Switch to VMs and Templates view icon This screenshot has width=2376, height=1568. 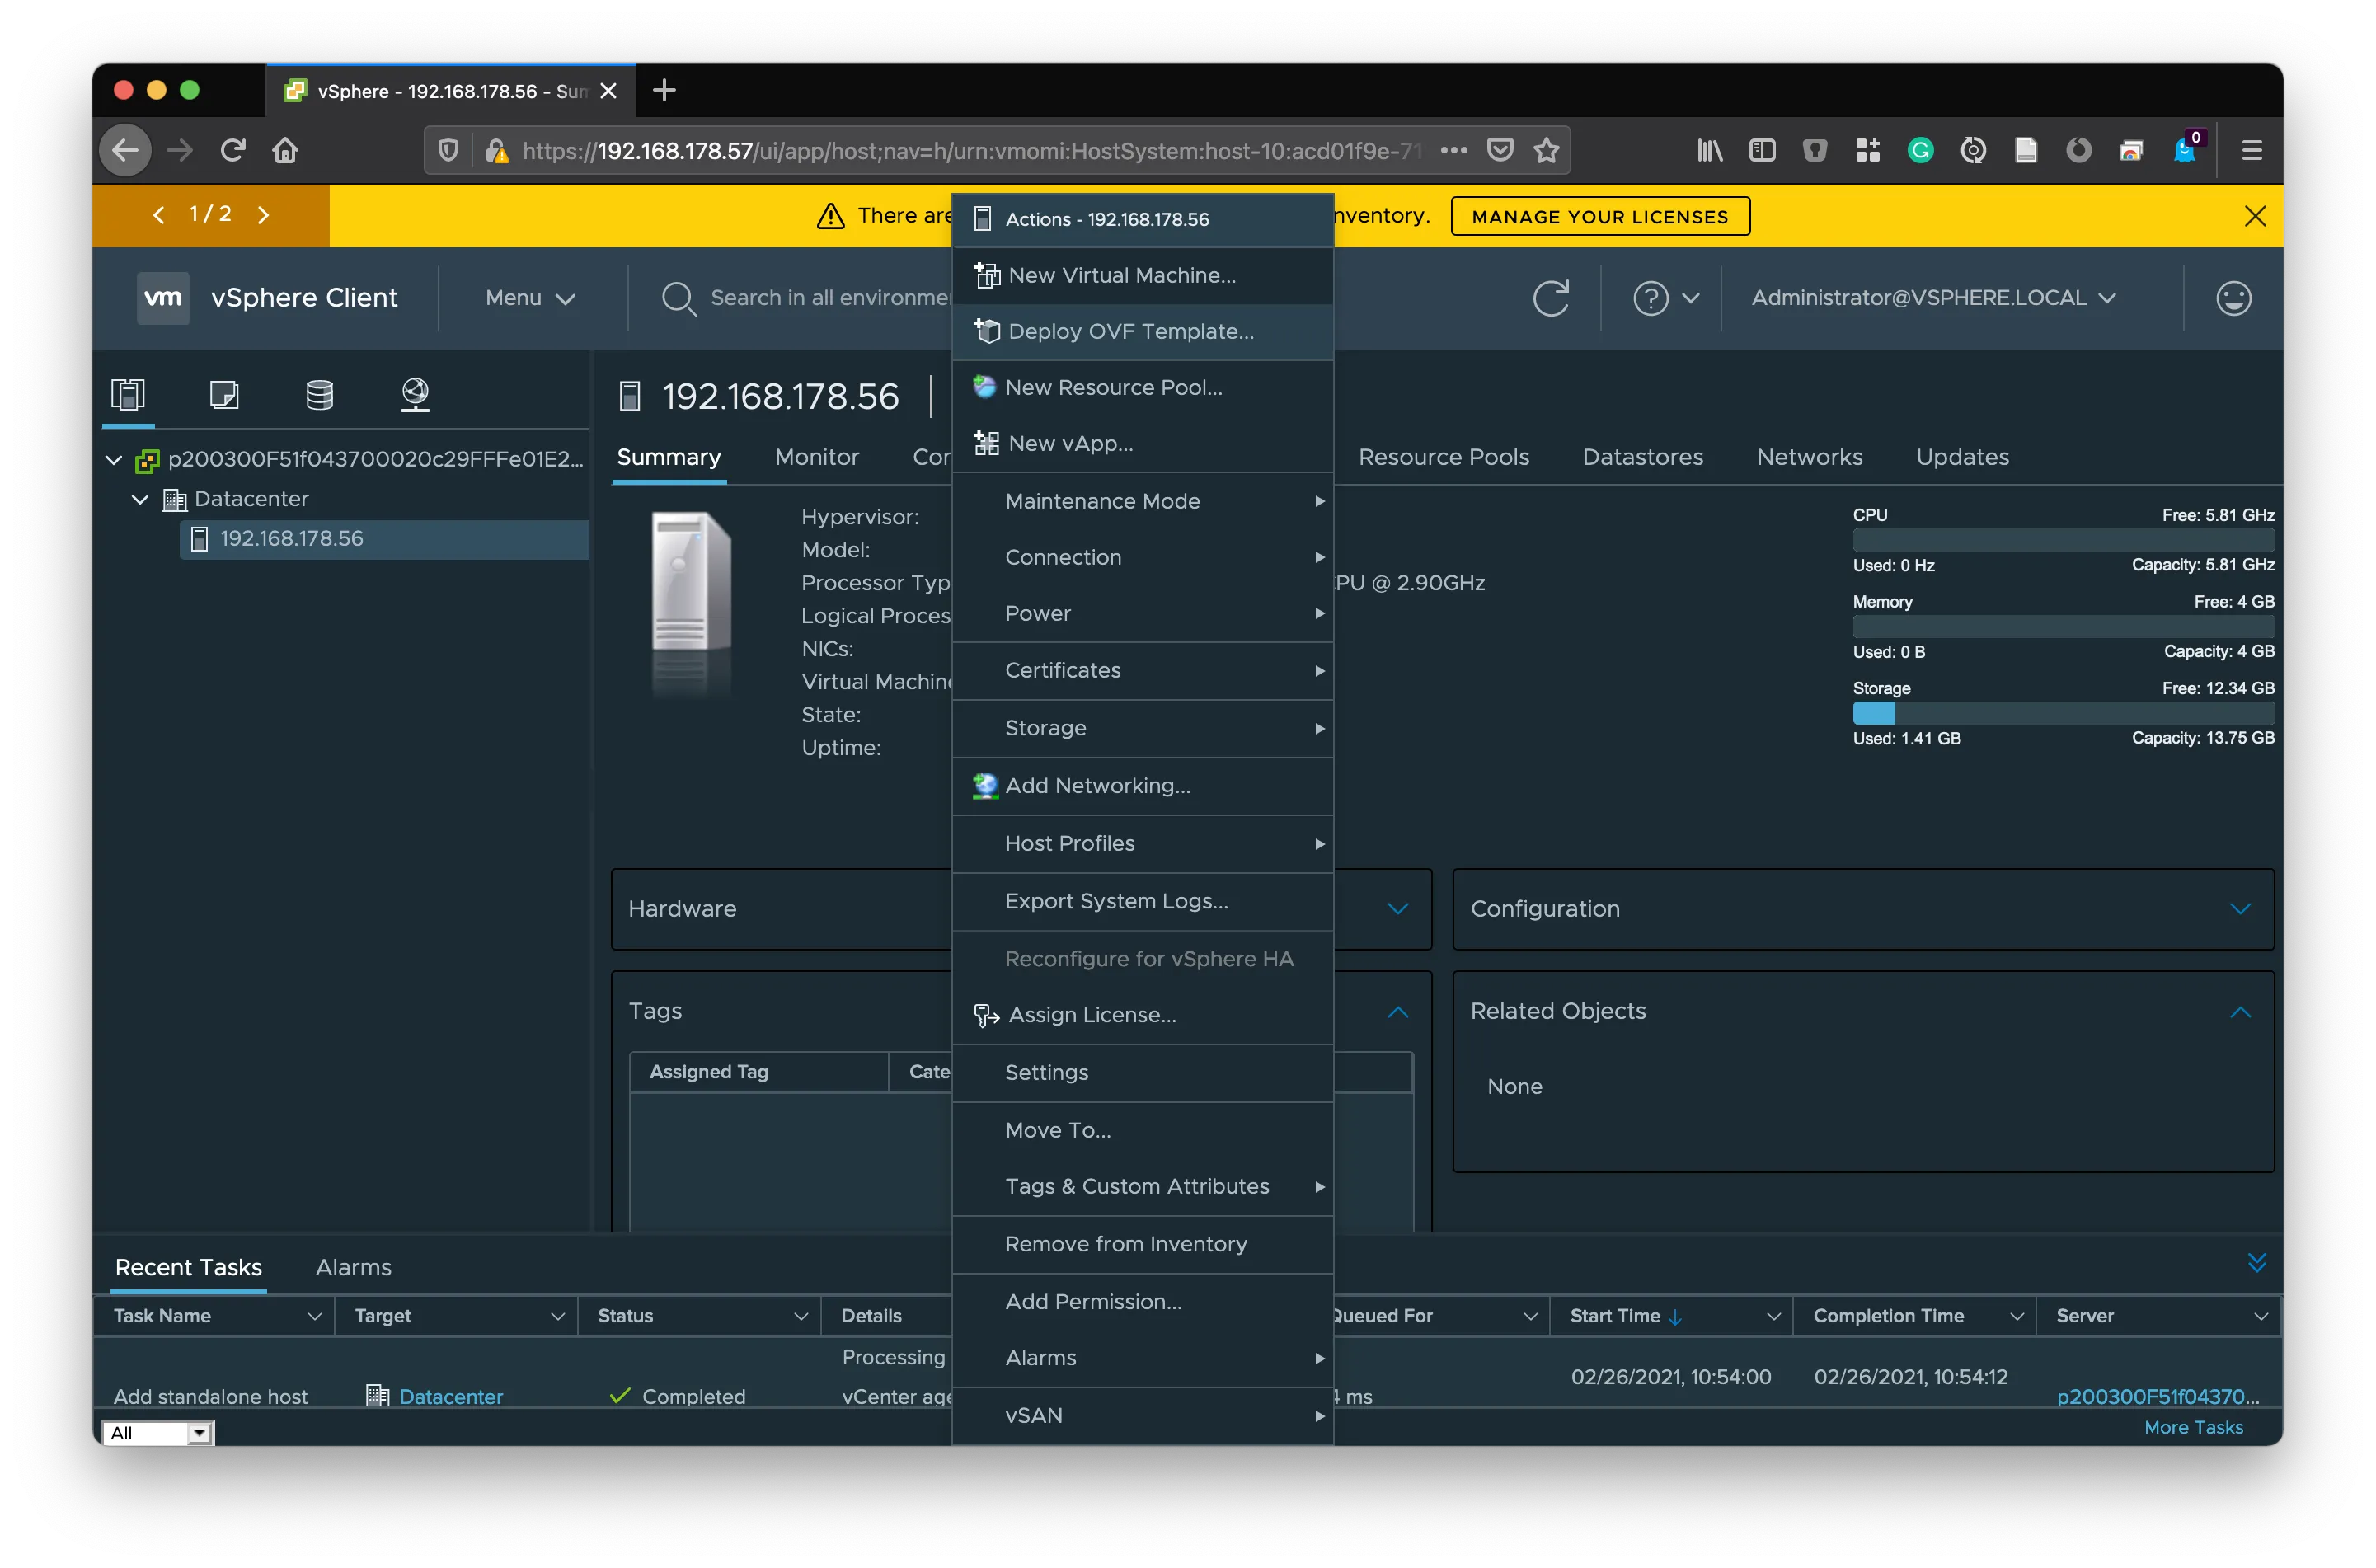(x=224, y=395)
